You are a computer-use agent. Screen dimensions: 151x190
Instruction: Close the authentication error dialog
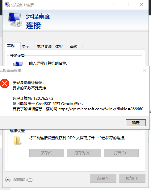145,71
